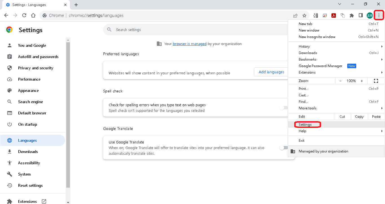The height and width of the screenshot is (204, 385).
Task: Click the sidebar scrollbar down arrow
Action: (68, 202)
